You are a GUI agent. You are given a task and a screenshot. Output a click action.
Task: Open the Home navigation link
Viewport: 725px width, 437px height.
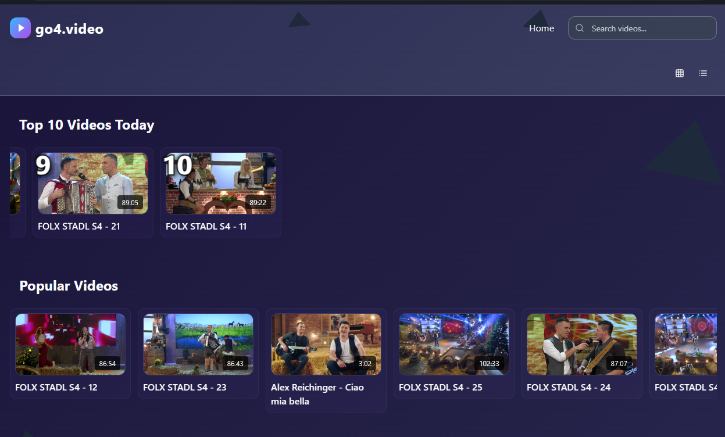[541, 28]
